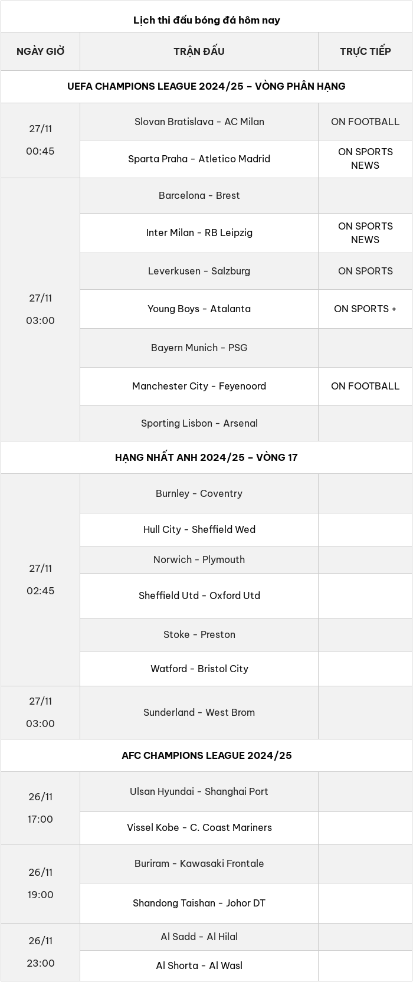This screenshot has width=413, height=982.
Task: Click ON SPORTS beside Leverkusen - Salzburg
Action: coord(365,271)
